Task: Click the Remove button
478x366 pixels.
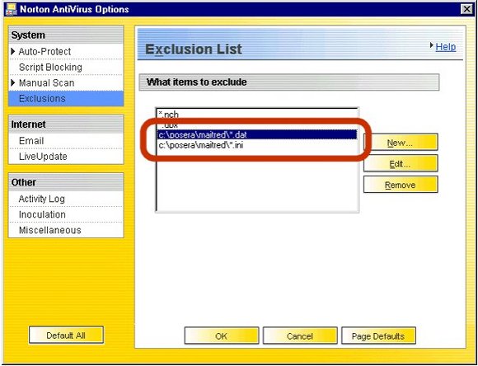Action: pos(401,185)
